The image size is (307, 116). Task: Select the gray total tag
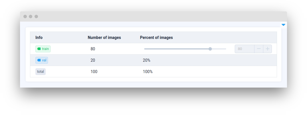[x=41, y=72]
